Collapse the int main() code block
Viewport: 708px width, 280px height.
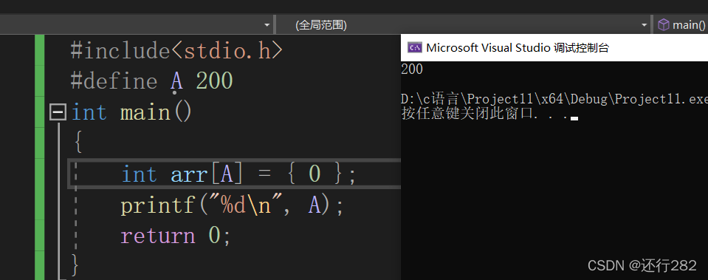58,112
